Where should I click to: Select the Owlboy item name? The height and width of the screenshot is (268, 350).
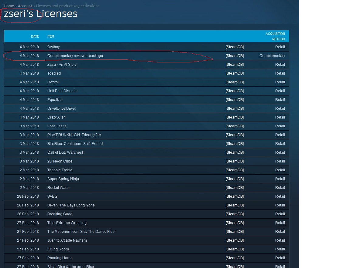click(x=53, y=47)
